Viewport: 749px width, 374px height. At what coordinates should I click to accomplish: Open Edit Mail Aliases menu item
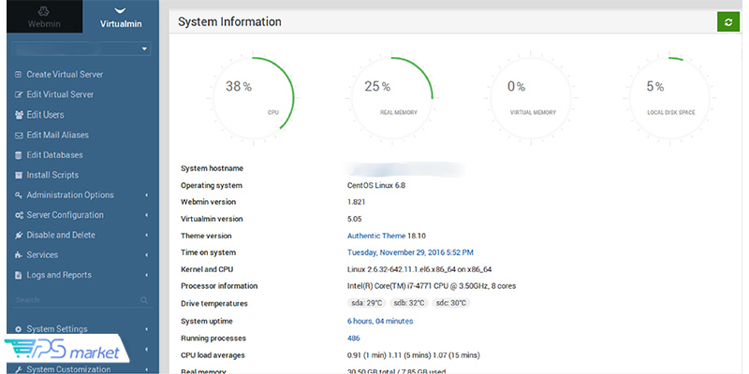coord(58,135)
